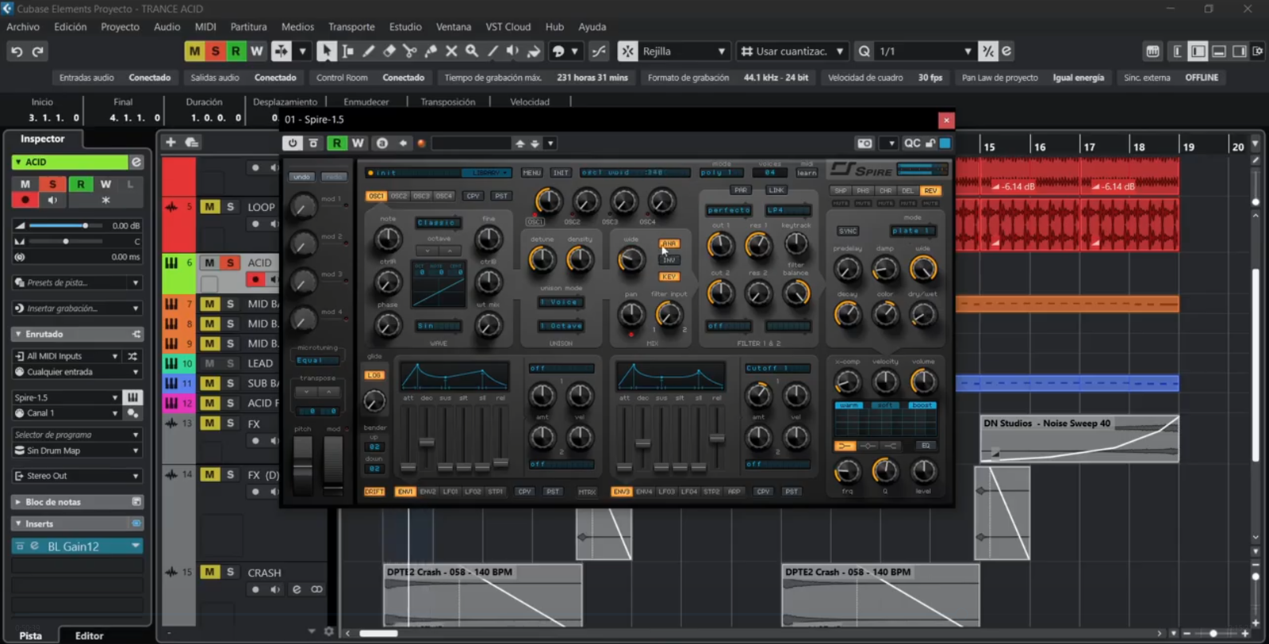
Task: Click the Spire MENU button
Action: [531, 173]
